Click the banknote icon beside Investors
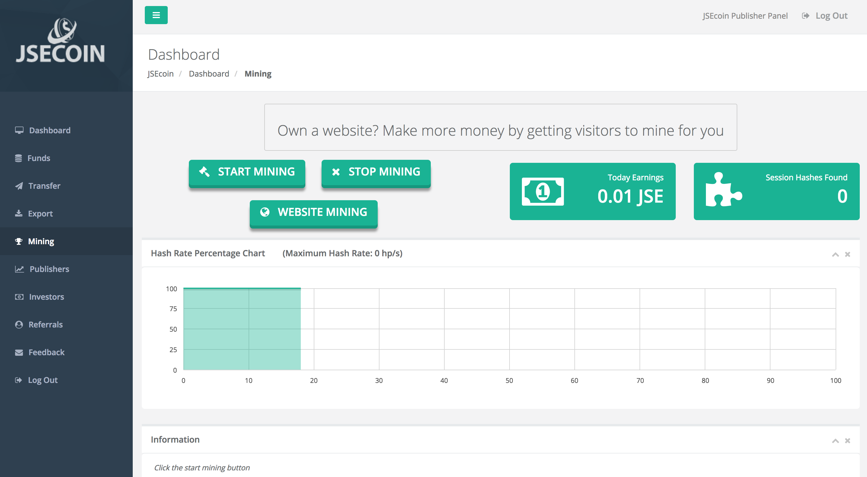This screenshot has height=477, width=867. (19, 297)
